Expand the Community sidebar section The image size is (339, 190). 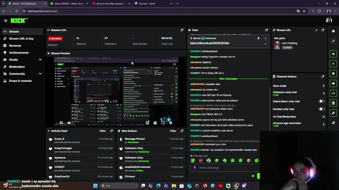coord(40,74)
